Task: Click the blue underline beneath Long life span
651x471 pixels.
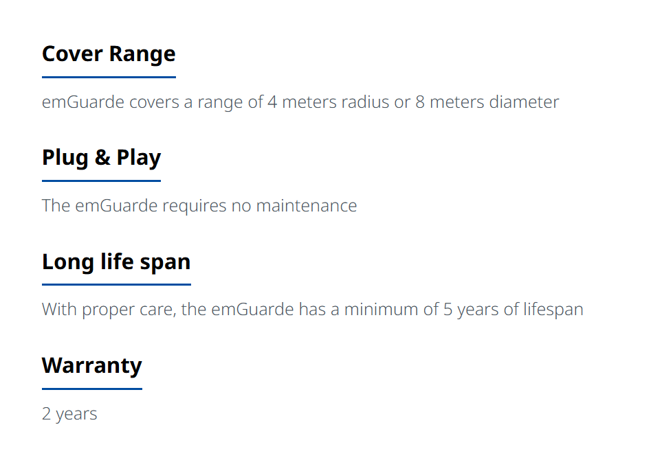Action: coord(116,284)
